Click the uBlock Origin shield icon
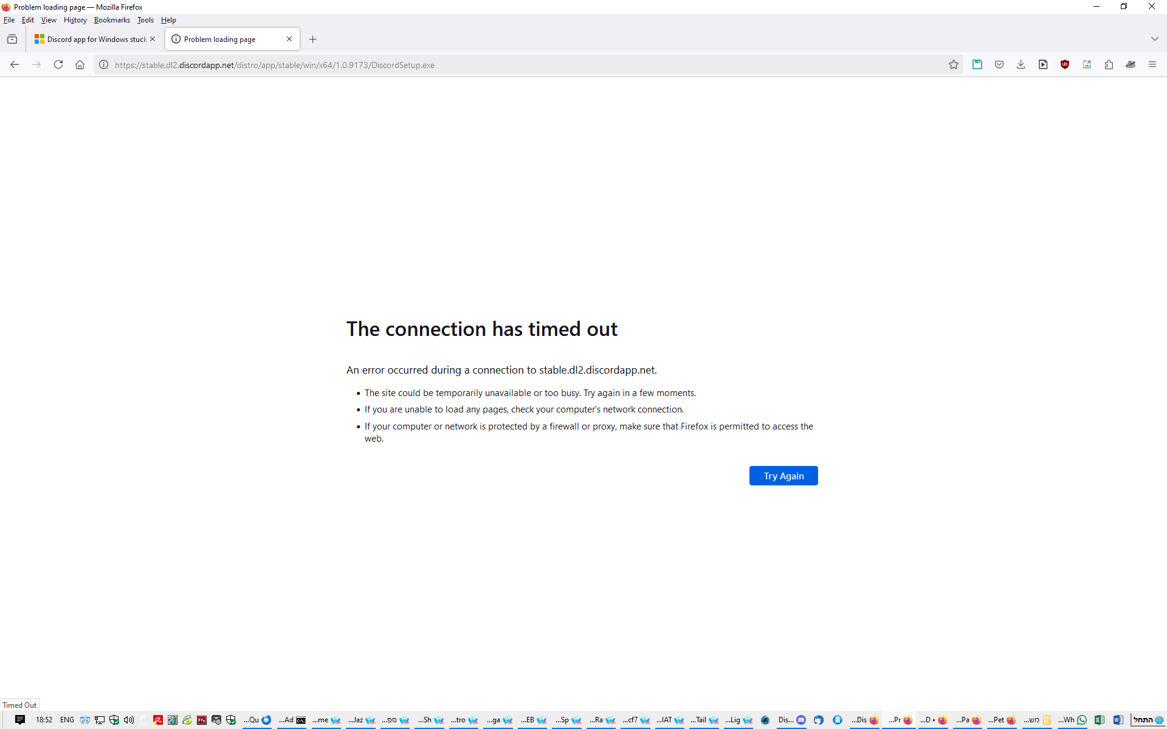1167x729 pixels. 1064,65
